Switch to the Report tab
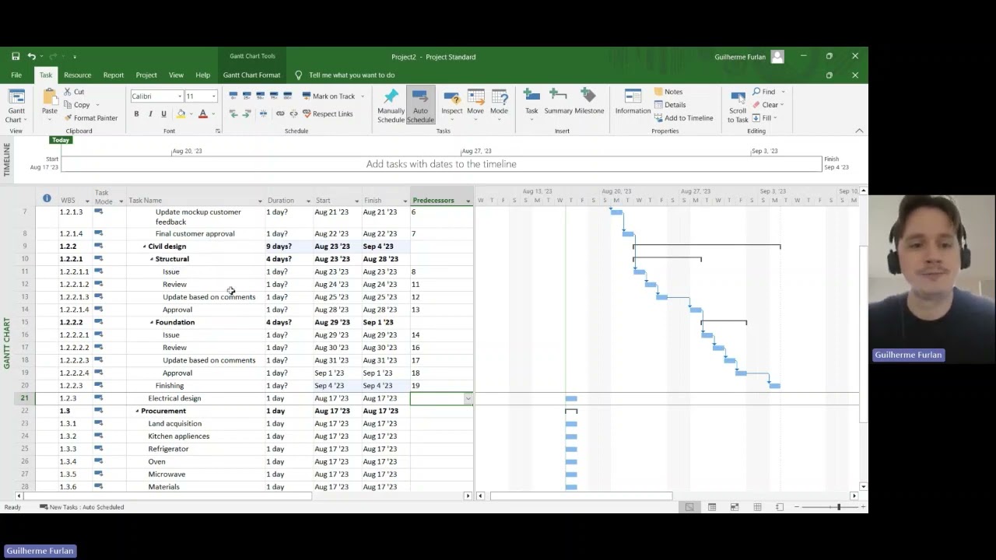996x560 pixels. tap(114, 75)
